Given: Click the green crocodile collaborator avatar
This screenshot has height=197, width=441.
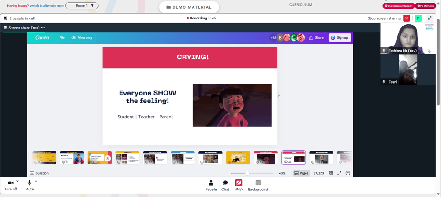Looking at the screenshot, I should pos(294,38).
